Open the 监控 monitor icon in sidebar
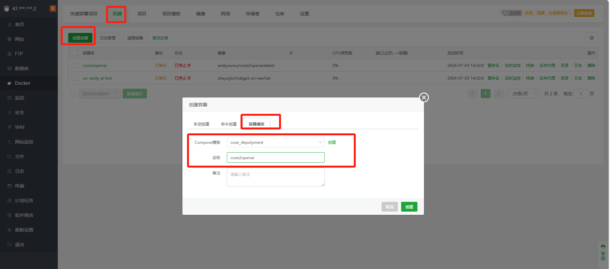 [x=9, y=98]
